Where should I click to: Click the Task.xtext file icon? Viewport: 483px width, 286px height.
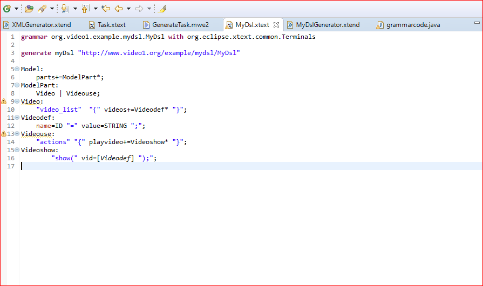click(92, 25)
